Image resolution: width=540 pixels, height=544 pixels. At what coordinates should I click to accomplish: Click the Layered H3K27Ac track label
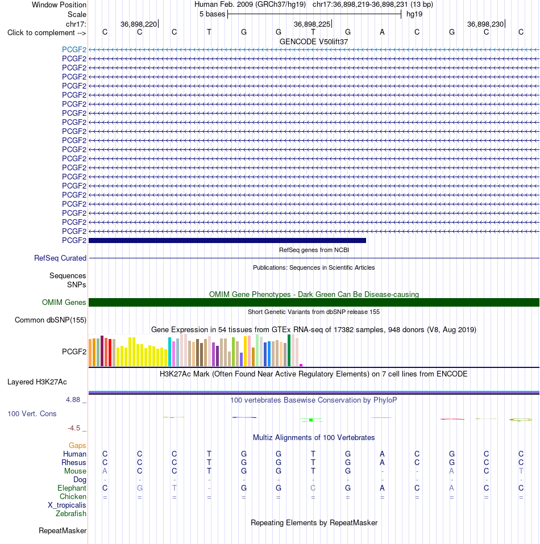point(37,382)
